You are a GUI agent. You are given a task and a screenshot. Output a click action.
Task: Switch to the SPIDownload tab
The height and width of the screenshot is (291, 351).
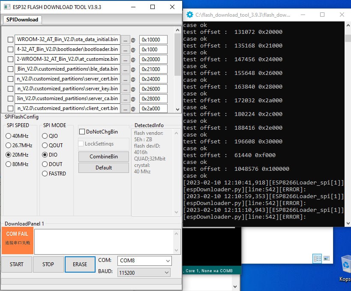tap(22, 20)
